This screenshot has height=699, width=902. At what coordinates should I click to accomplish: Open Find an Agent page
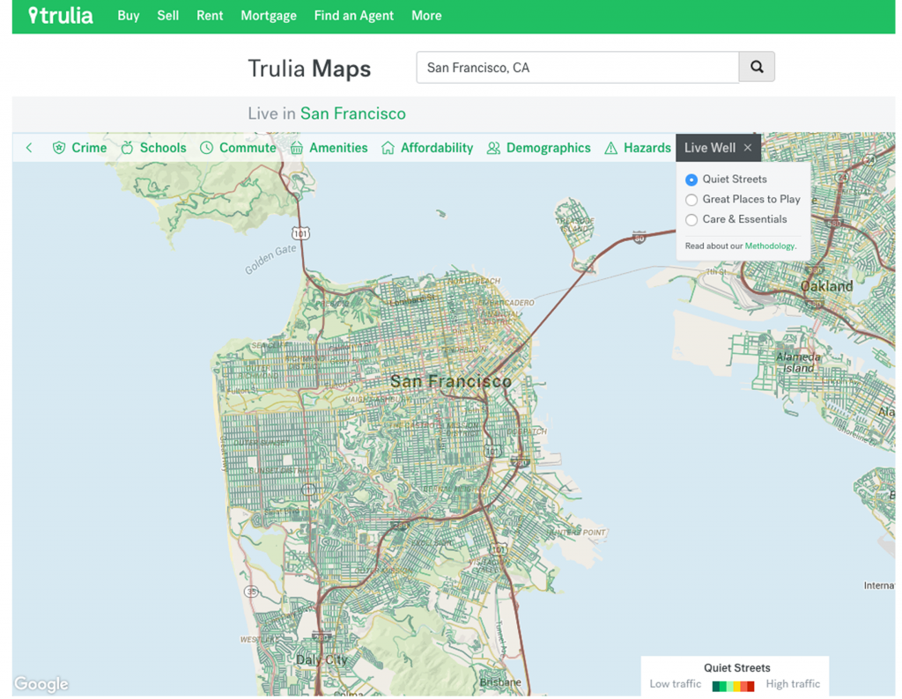click(x=354, y=16)
